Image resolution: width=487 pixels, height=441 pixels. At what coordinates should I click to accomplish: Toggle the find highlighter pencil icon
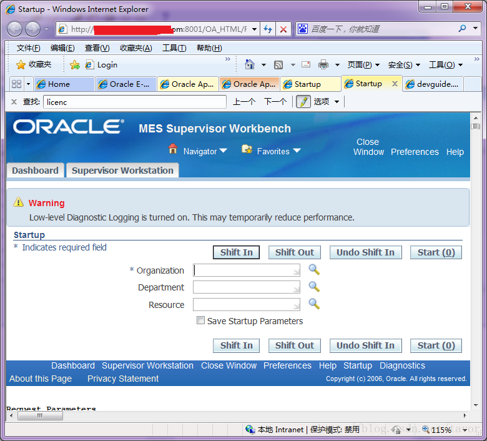(303, 102)
